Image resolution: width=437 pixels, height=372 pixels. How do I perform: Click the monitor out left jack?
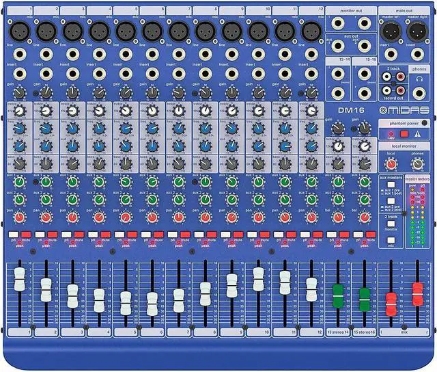(x=337, y=23)
